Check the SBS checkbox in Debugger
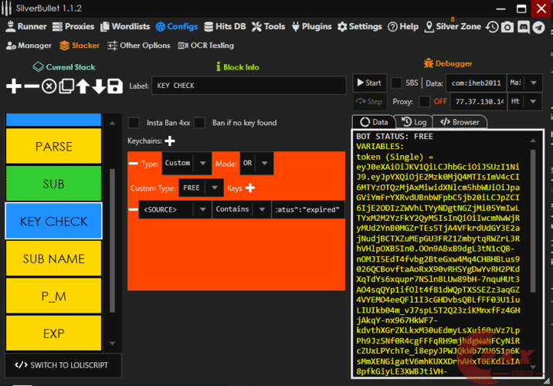553x386 pixels. 396,83
